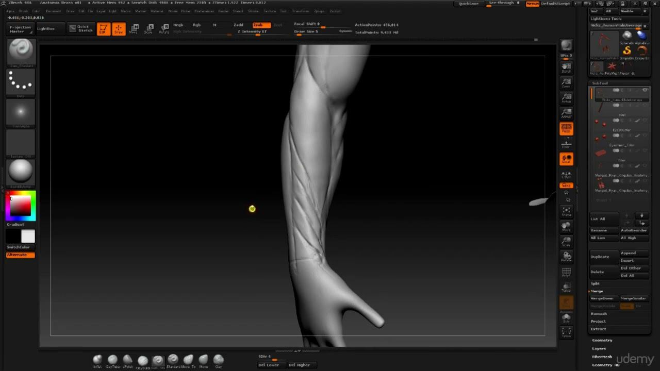Open the Transform menu
The height and width of the screenshot is (371, 660).
pos(301,11)
